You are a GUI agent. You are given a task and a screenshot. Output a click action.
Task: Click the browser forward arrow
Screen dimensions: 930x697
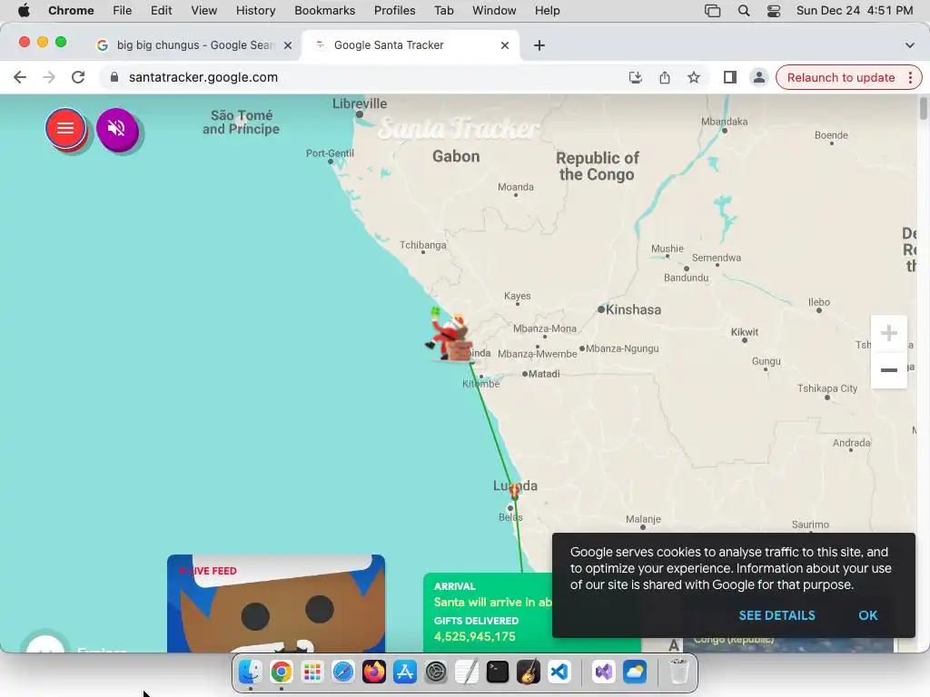(49, 77)
